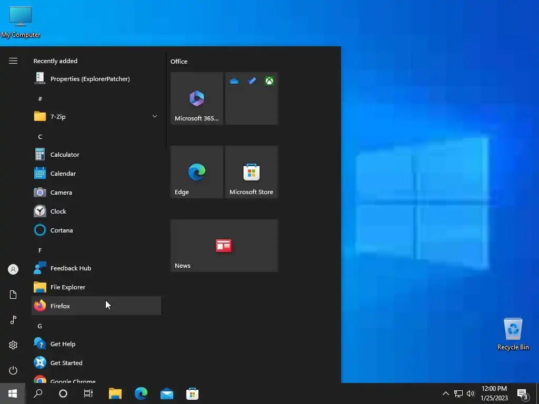The height and width of the screenshot is (404, 539).
Task: Open the Camera app
Action: click(x=96, y=193)
